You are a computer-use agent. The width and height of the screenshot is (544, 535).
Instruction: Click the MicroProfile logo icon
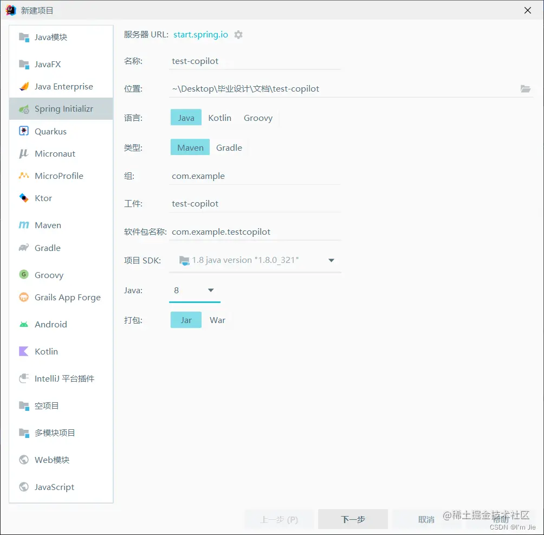(24, 176)
